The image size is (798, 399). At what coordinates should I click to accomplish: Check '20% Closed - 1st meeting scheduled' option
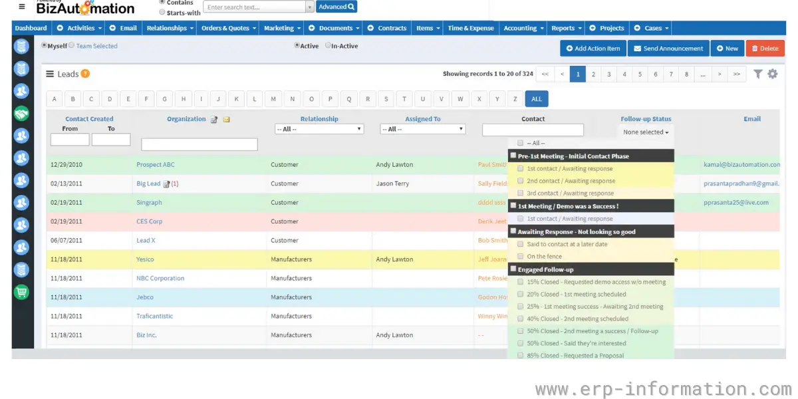pos(520,294)
